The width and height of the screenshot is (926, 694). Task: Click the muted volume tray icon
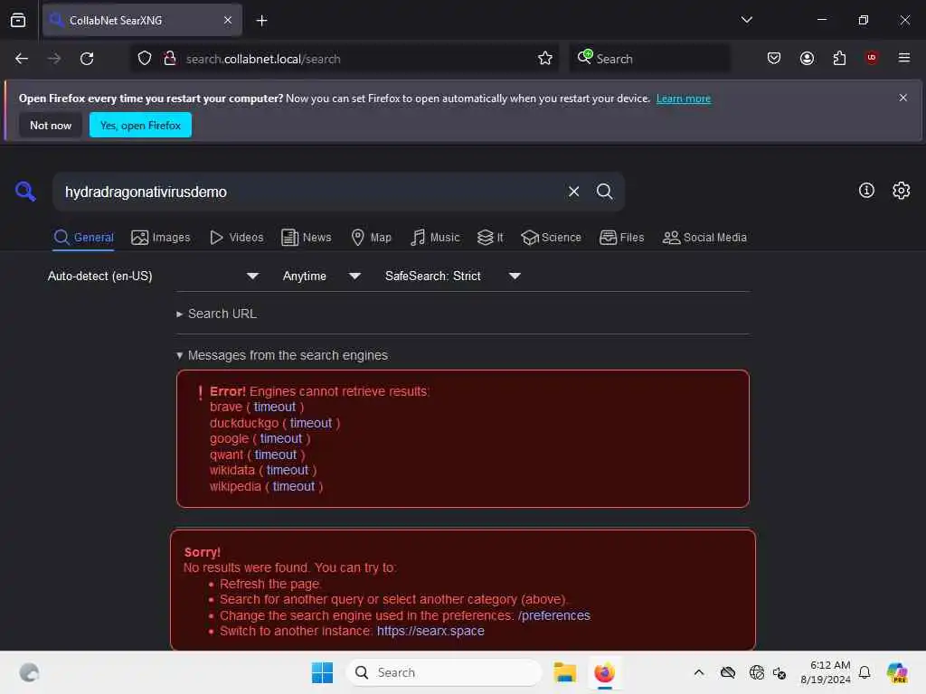coord(779,672)
